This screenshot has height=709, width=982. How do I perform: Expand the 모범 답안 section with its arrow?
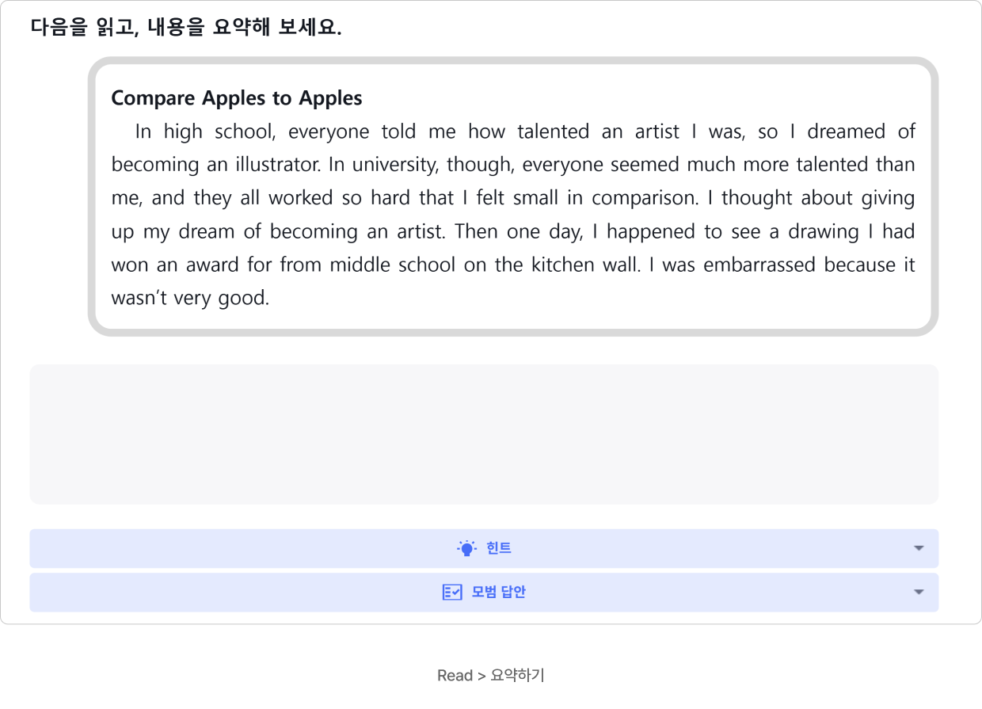tap(919, 593)
